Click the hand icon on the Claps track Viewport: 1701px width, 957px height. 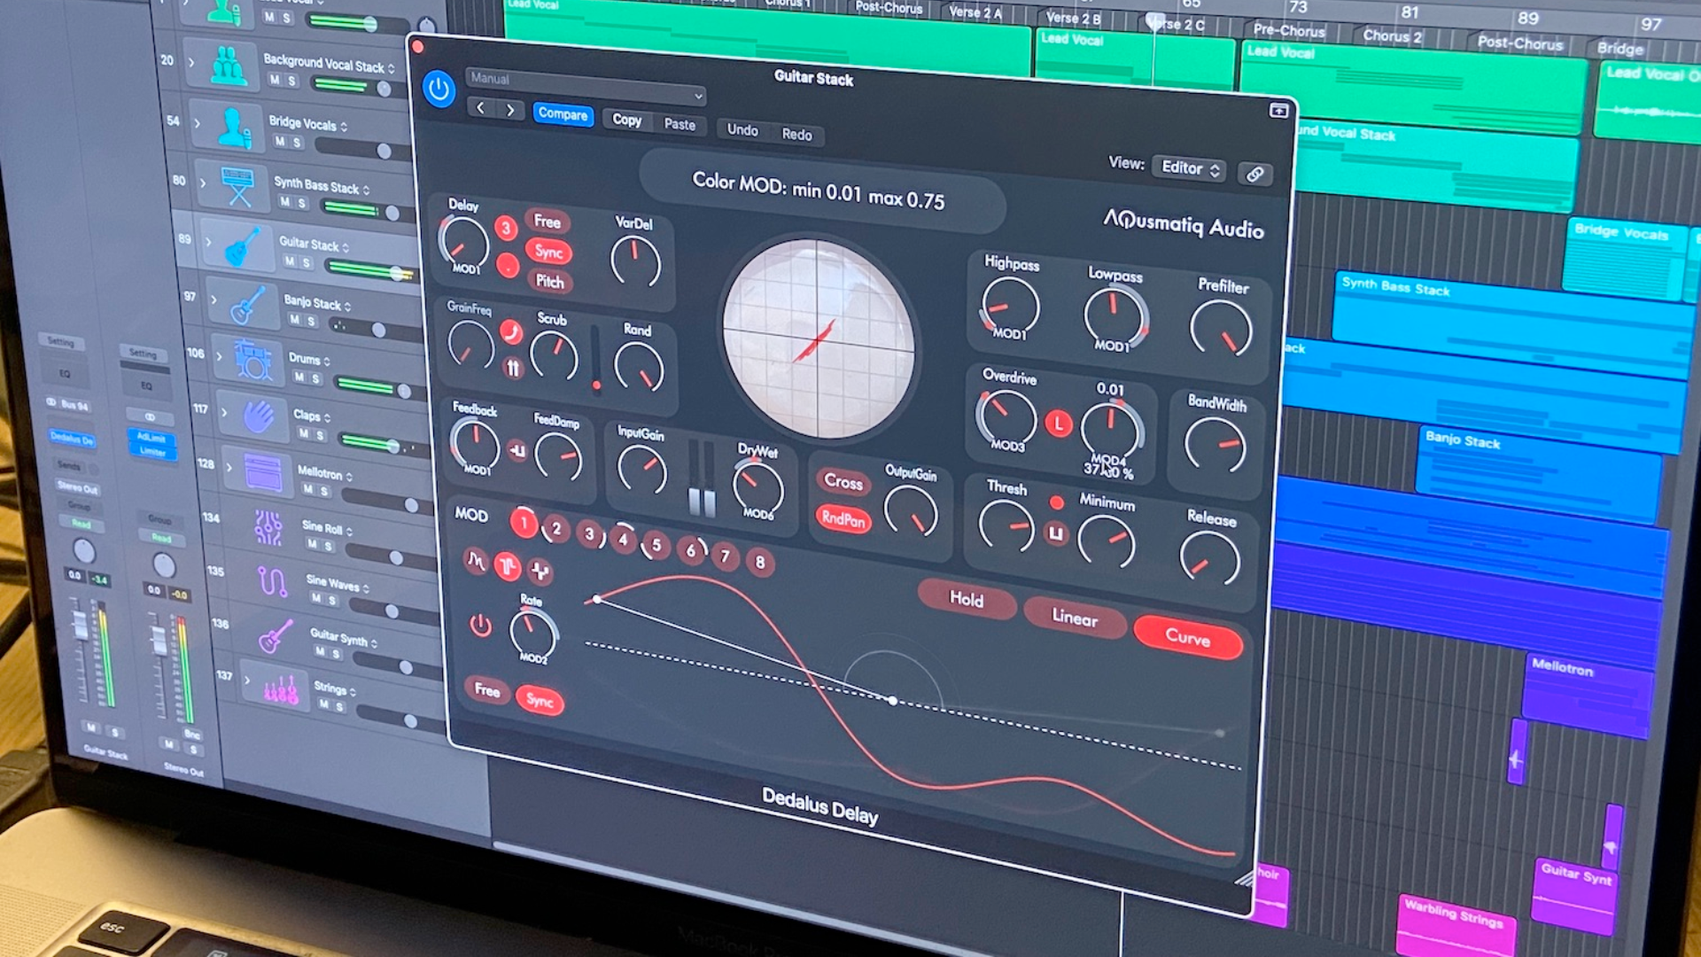click(257, 416)
